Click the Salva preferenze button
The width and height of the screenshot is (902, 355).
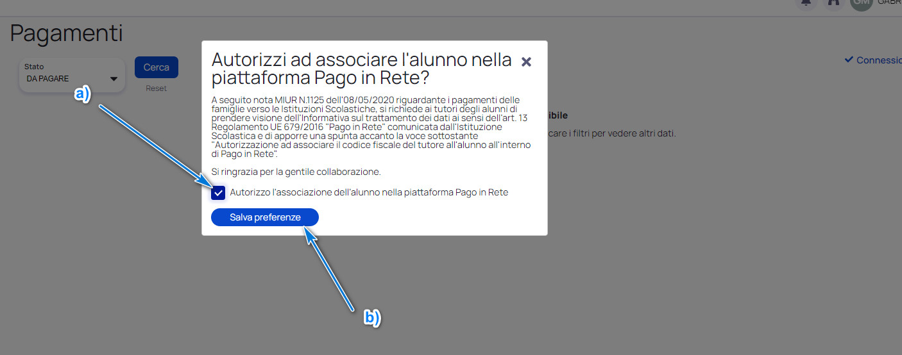[x=265, y=217]
